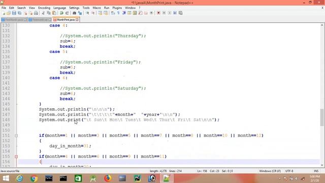Collapse red fold marker at line 155

16,157
